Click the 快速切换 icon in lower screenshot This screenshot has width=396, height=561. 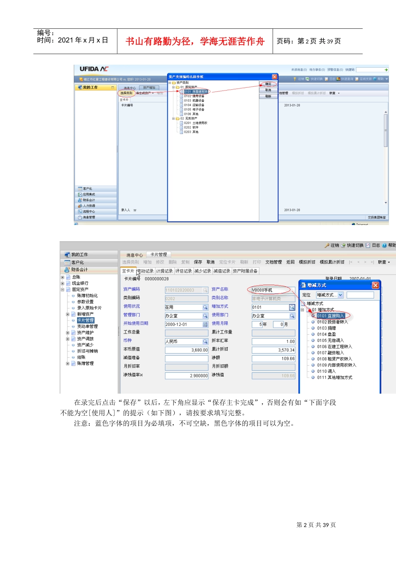(343, 245)
